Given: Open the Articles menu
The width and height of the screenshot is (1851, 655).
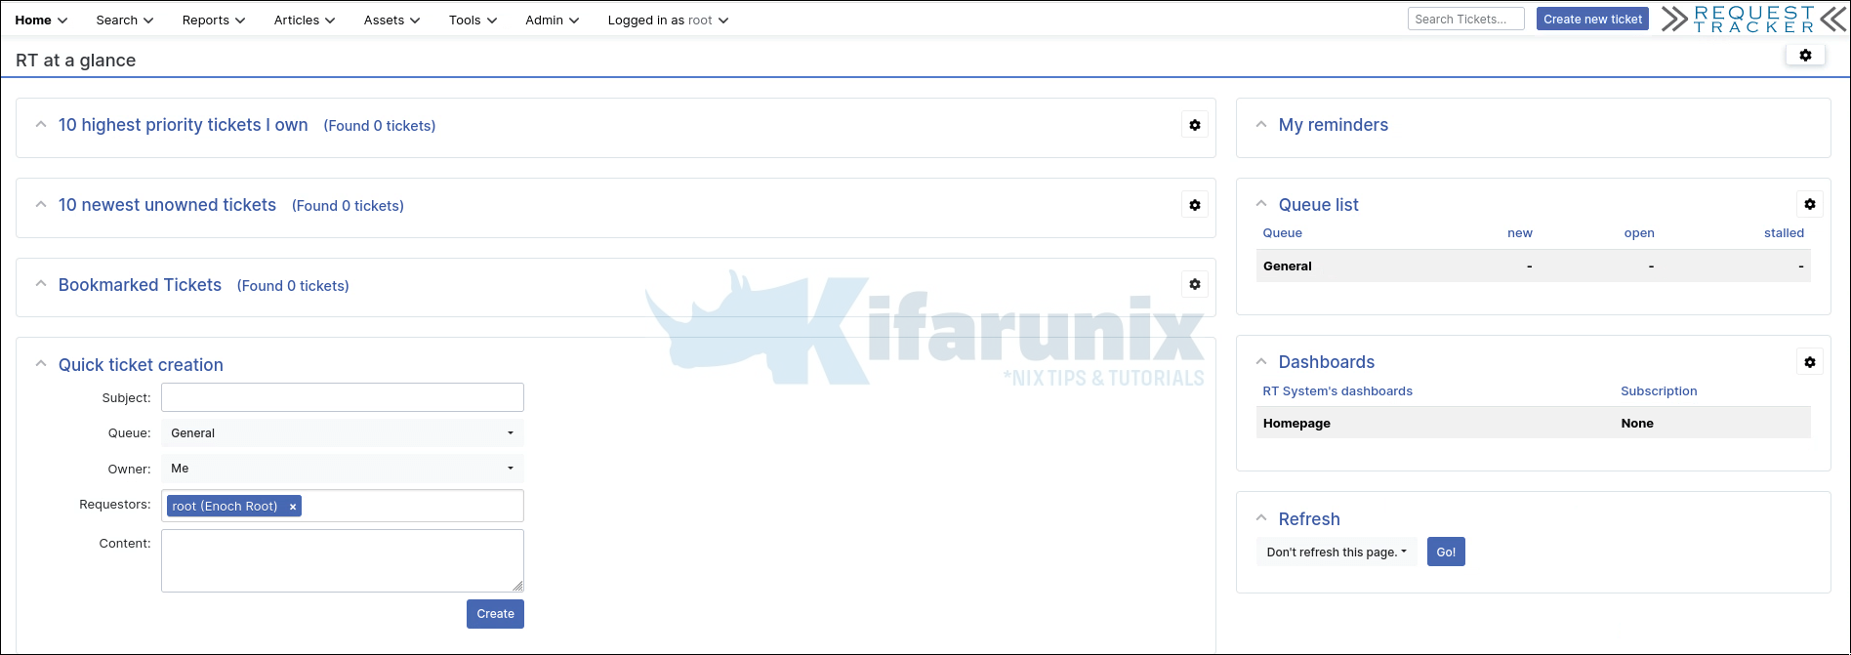Looking at the screenshot, I should 305,20.
